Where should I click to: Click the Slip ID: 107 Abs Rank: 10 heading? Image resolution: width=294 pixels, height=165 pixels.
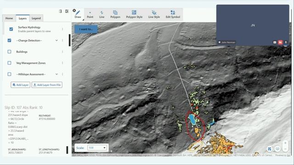coord(23,108)
